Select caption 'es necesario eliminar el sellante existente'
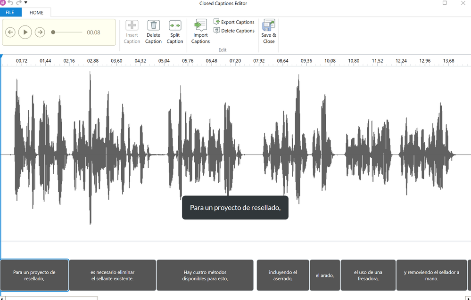The height and width of the screenshot is (300, 471). 112,276
